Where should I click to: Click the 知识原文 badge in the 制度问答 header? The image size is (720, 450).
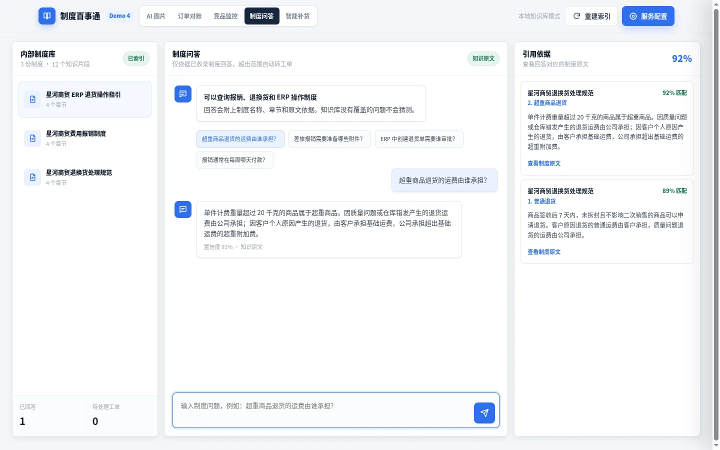pos(483,58)
